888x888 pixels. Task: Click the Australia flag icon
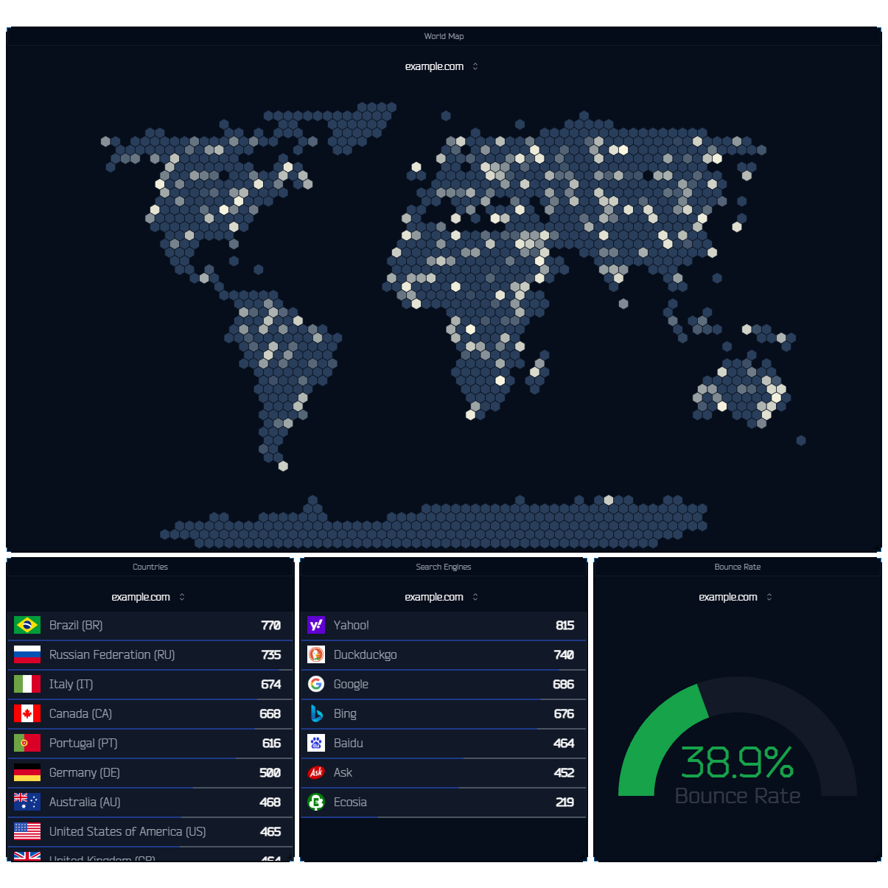click(x=27, y=802)
